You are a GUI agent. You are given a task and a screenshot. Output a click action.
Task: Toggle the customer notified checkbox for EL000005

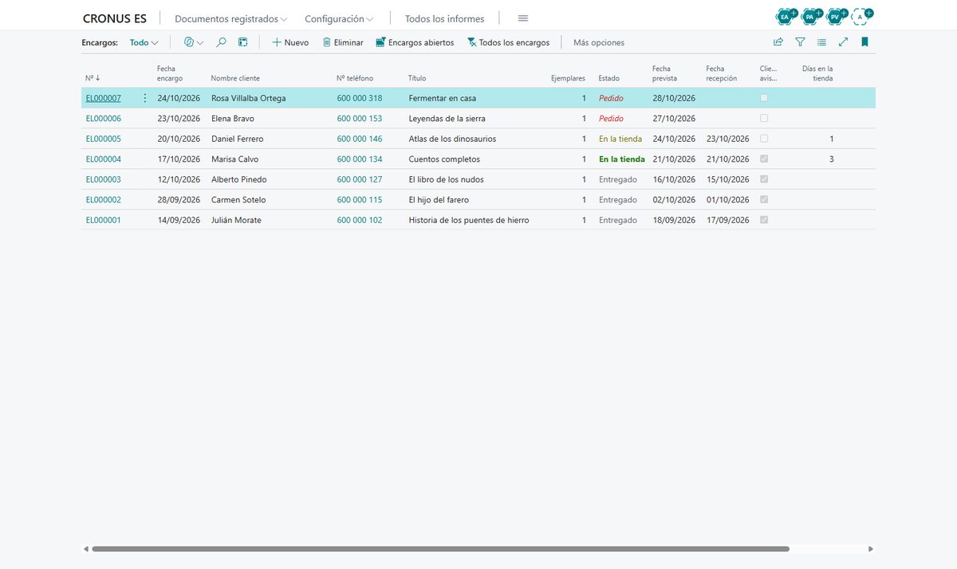[x=764, y=139]
